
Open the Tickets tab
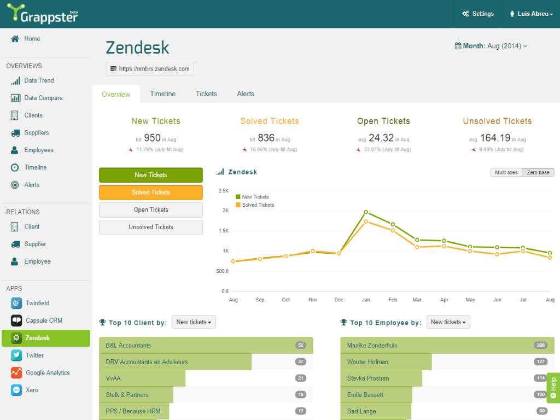pyautogui.click(x=206, y=94)
